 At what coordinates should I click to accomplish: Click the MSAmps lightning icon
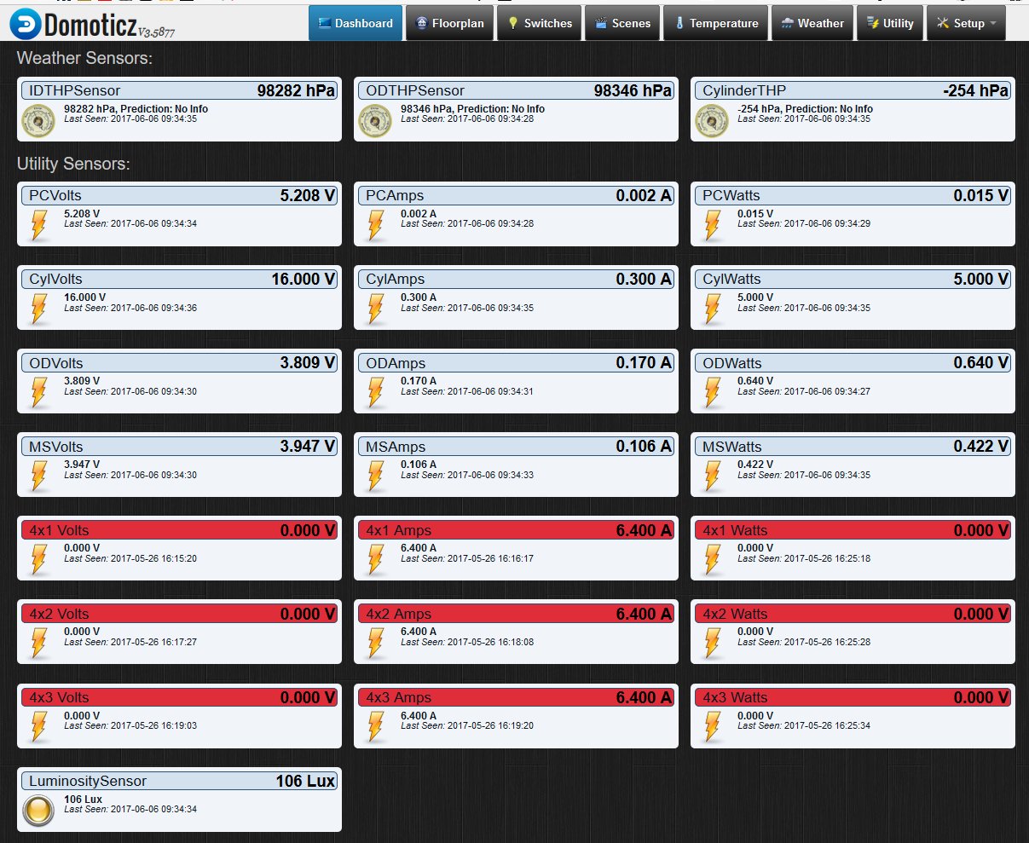click(376, 476)
